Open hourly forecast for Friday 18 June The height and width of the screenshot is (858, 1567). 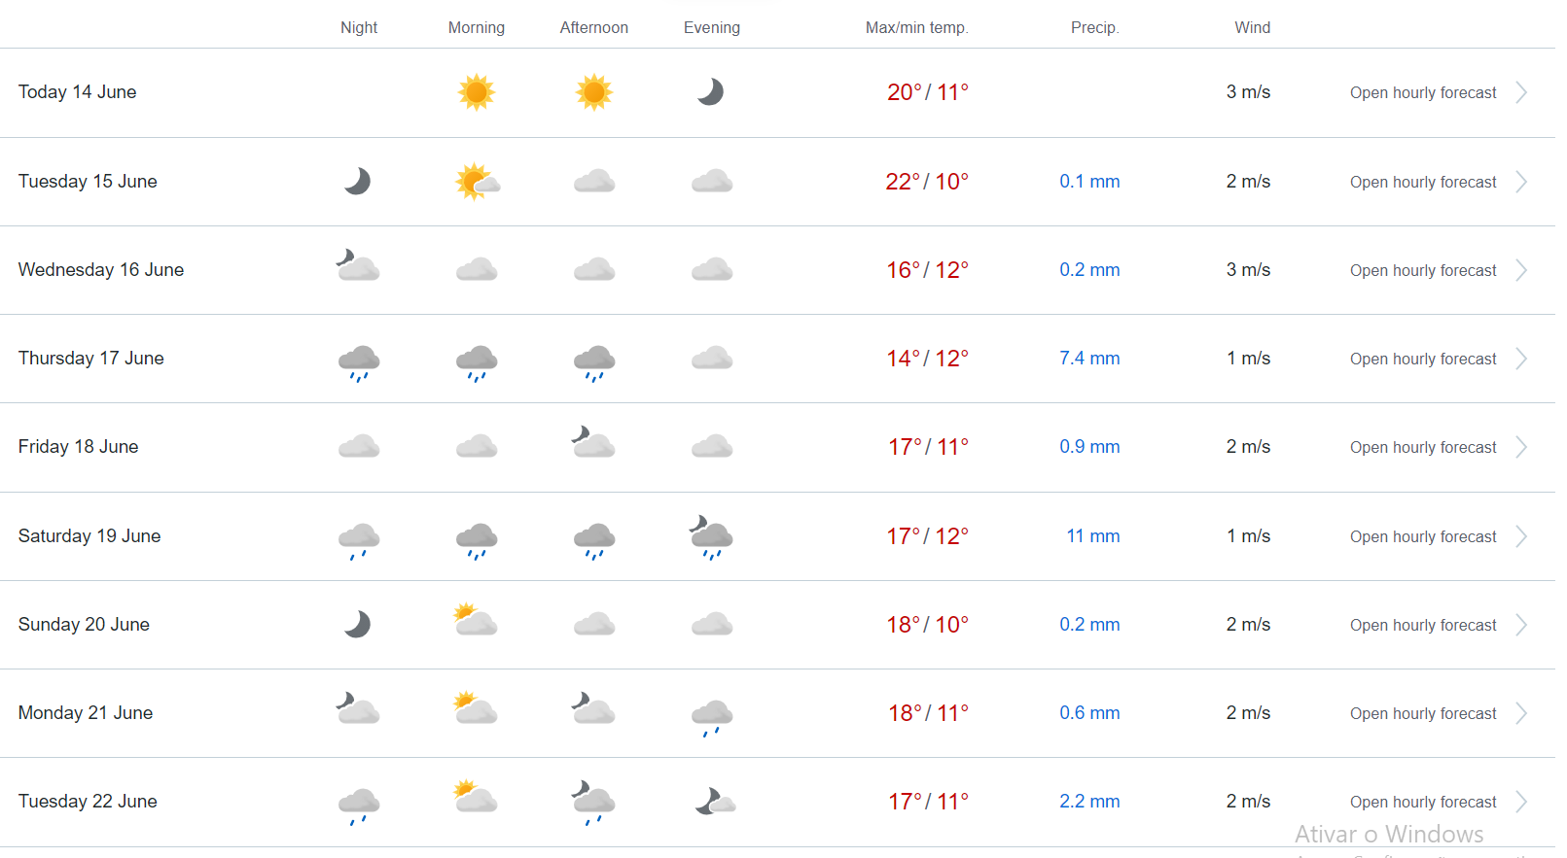[x=1423, y=447]
